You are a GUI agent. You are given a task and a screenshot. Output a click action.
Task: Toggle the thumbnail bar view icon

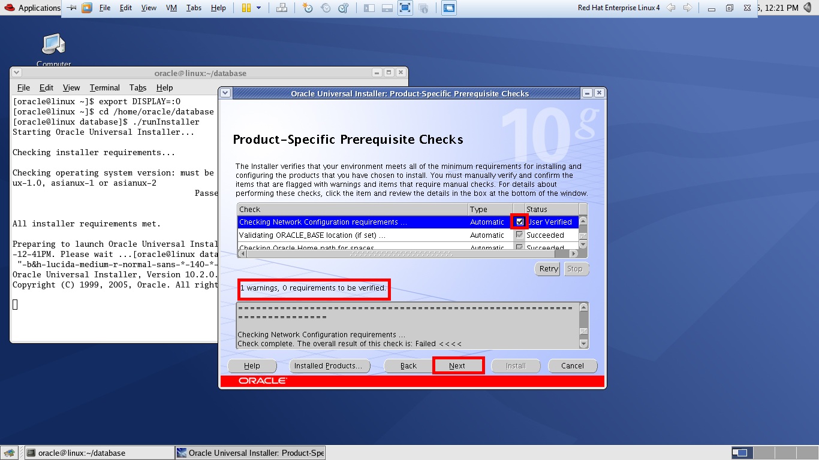coord(387,8)
